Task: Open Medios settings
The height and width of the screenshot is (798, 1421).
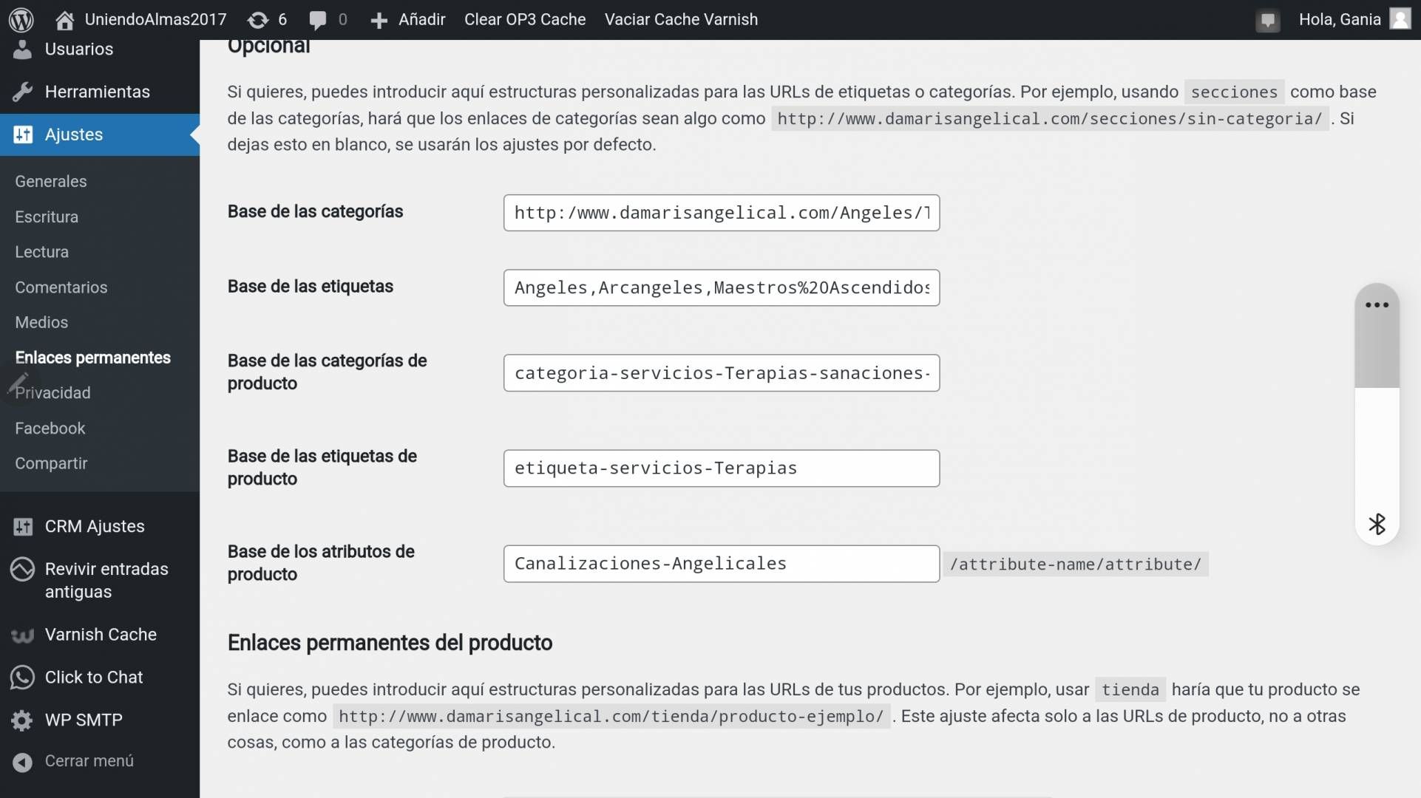Action: click(x=41, y=322)
